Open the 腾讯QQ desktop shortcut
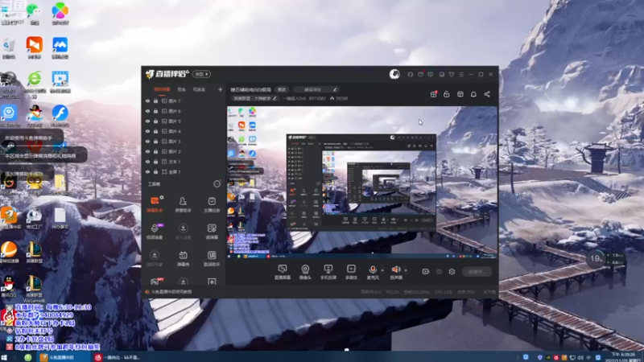 [9, 287]
